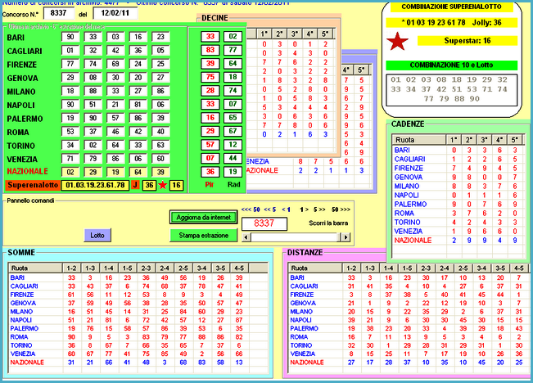This screenshot has width=533, height=383.
Task: Click the red NAZIONALE label in extraction panel
Action: 28,172
